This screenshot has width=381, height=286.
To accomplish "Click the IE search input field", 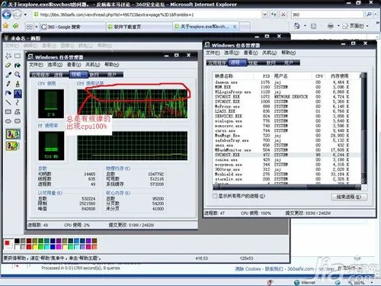I will tap(327, 14).
